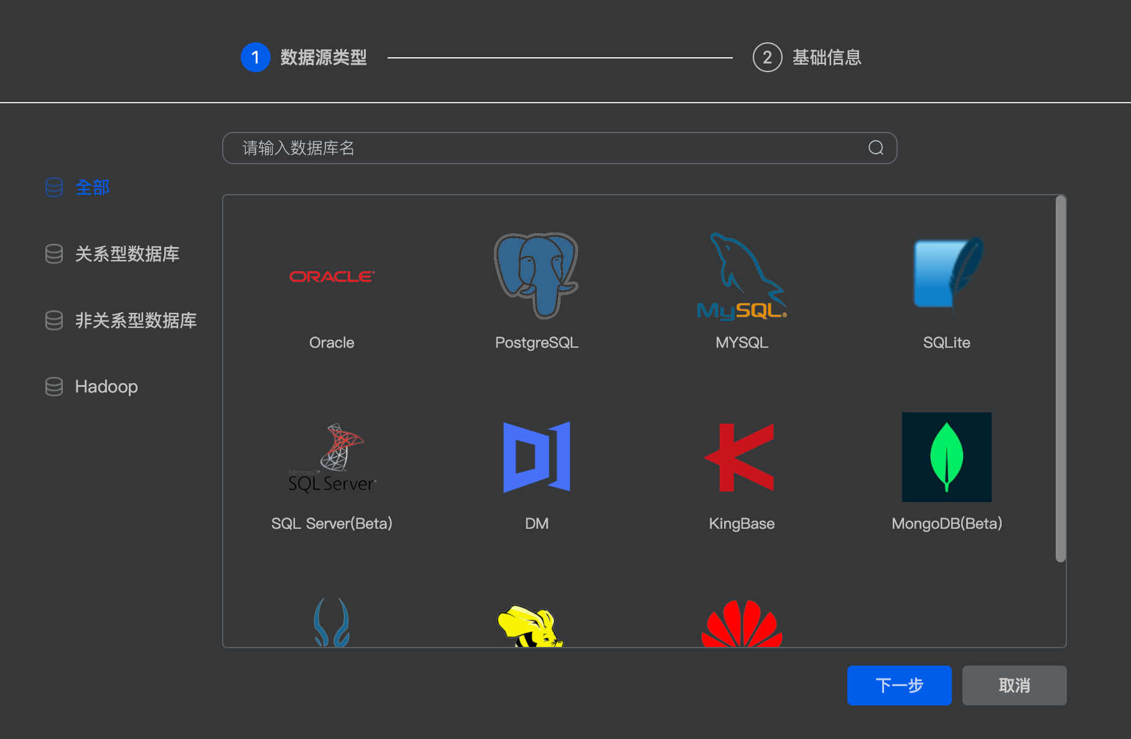Click the MongoDB(Beta) text label
The height and width of the screenshot is (739, 1131).
pos(947,524)
